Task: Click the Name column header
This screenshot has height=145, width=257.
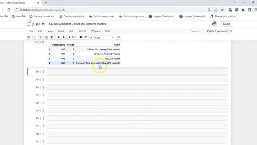Action: (x=117, y=45)
